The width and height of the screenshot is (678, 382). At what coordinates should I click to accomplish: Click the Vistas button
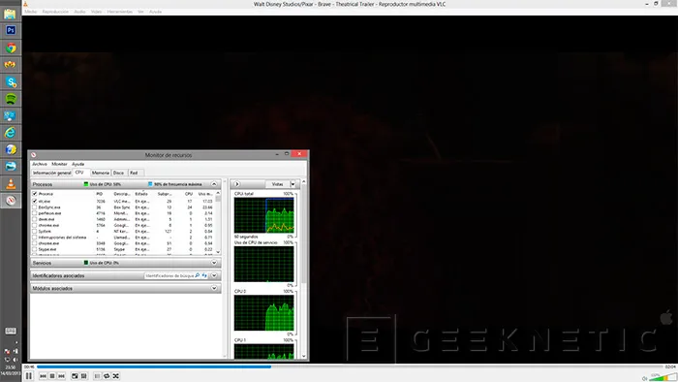[x=278, y=184]
